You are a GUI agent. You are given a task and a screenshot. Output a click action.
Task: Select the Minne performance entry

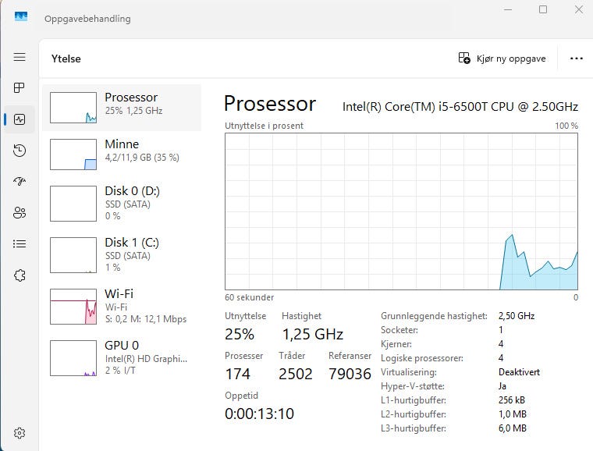pyautogui.click(x=122, y=154)
